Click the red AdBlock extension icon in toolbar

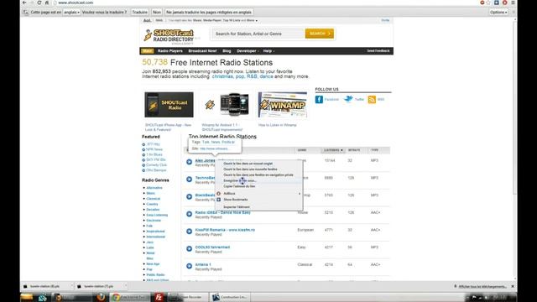point(505,3)
